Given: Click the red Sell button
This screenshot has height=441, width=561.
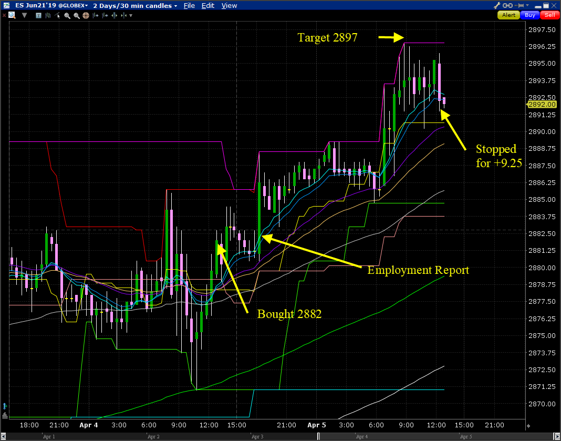Looking at the screenshot, I should pos(550,15).
